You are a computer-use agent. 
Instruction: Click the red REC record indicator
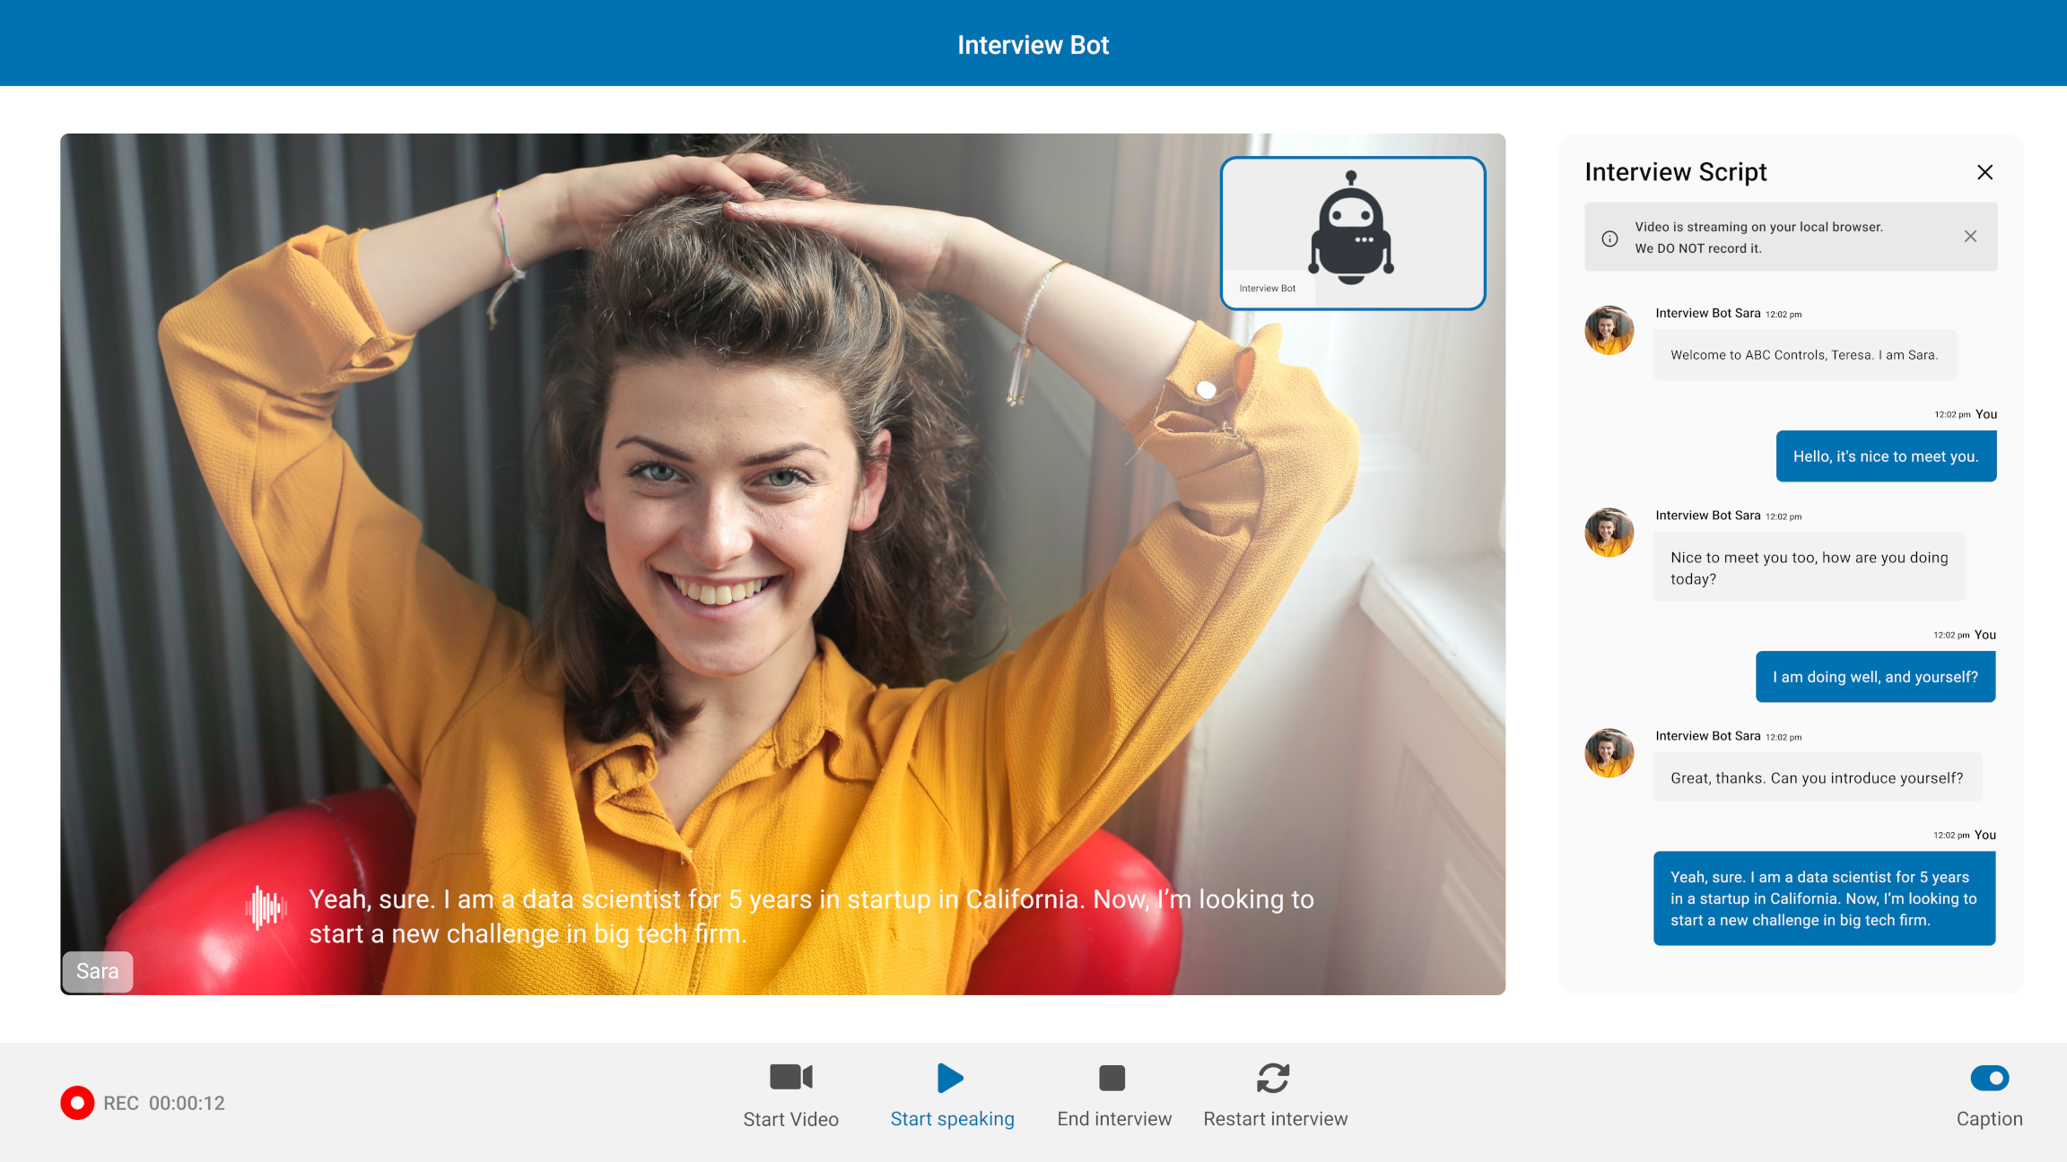pos(77,1103)
